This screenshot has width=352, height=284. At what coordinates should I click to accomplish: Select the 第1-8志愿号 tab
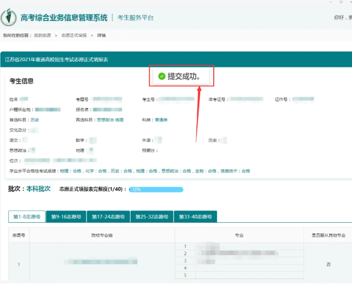(26, 217)
